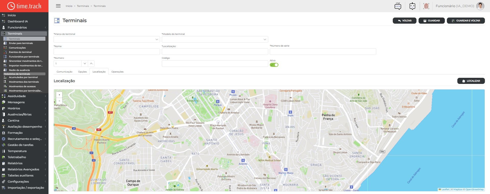This screenshot has height=194, width=490.
Task: Click the time.track logo
Action: click(x=24, y=6)
